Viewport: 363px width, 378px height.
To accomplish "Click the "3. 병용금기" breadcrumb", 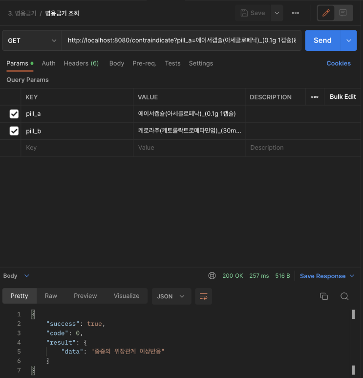I will pyautogui.click(x=22, y=13).
